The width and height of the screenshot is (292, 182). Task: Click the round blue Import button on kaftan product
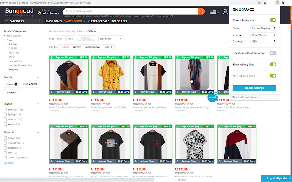(x=212, y=97)
